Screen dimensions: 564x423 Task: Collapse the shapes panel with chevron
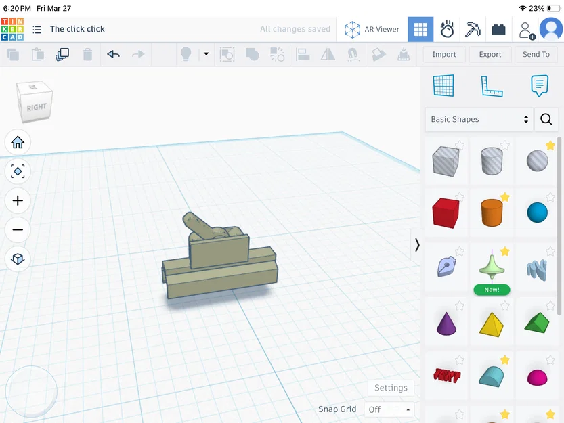pos(416,245)
